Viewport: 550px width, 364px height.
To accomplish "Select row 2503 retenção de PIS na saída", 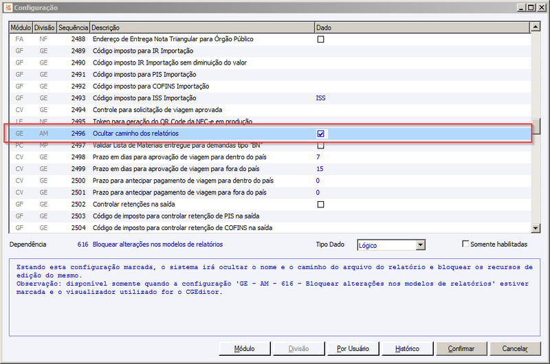I will 270,216.
